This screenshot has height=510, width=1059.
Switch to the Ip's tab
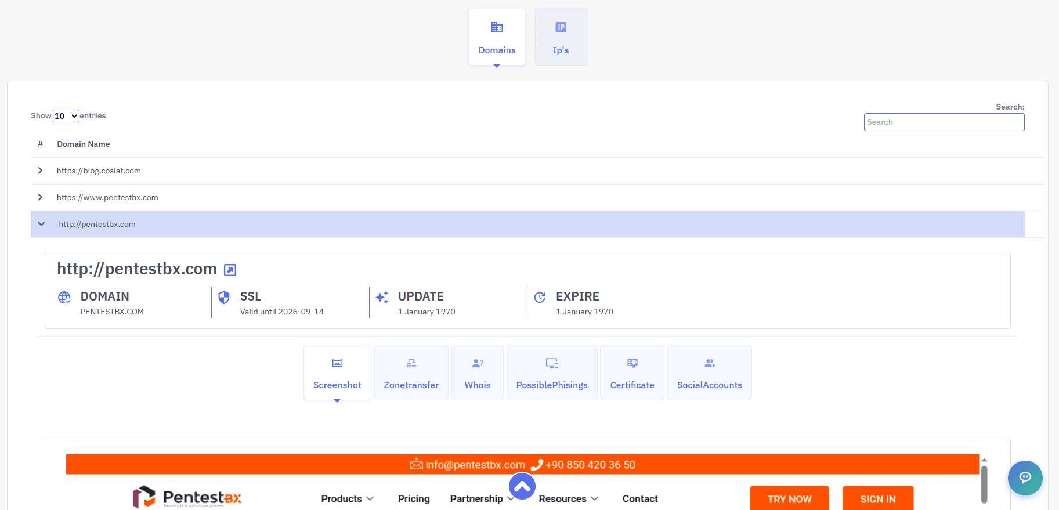[561, 37]
